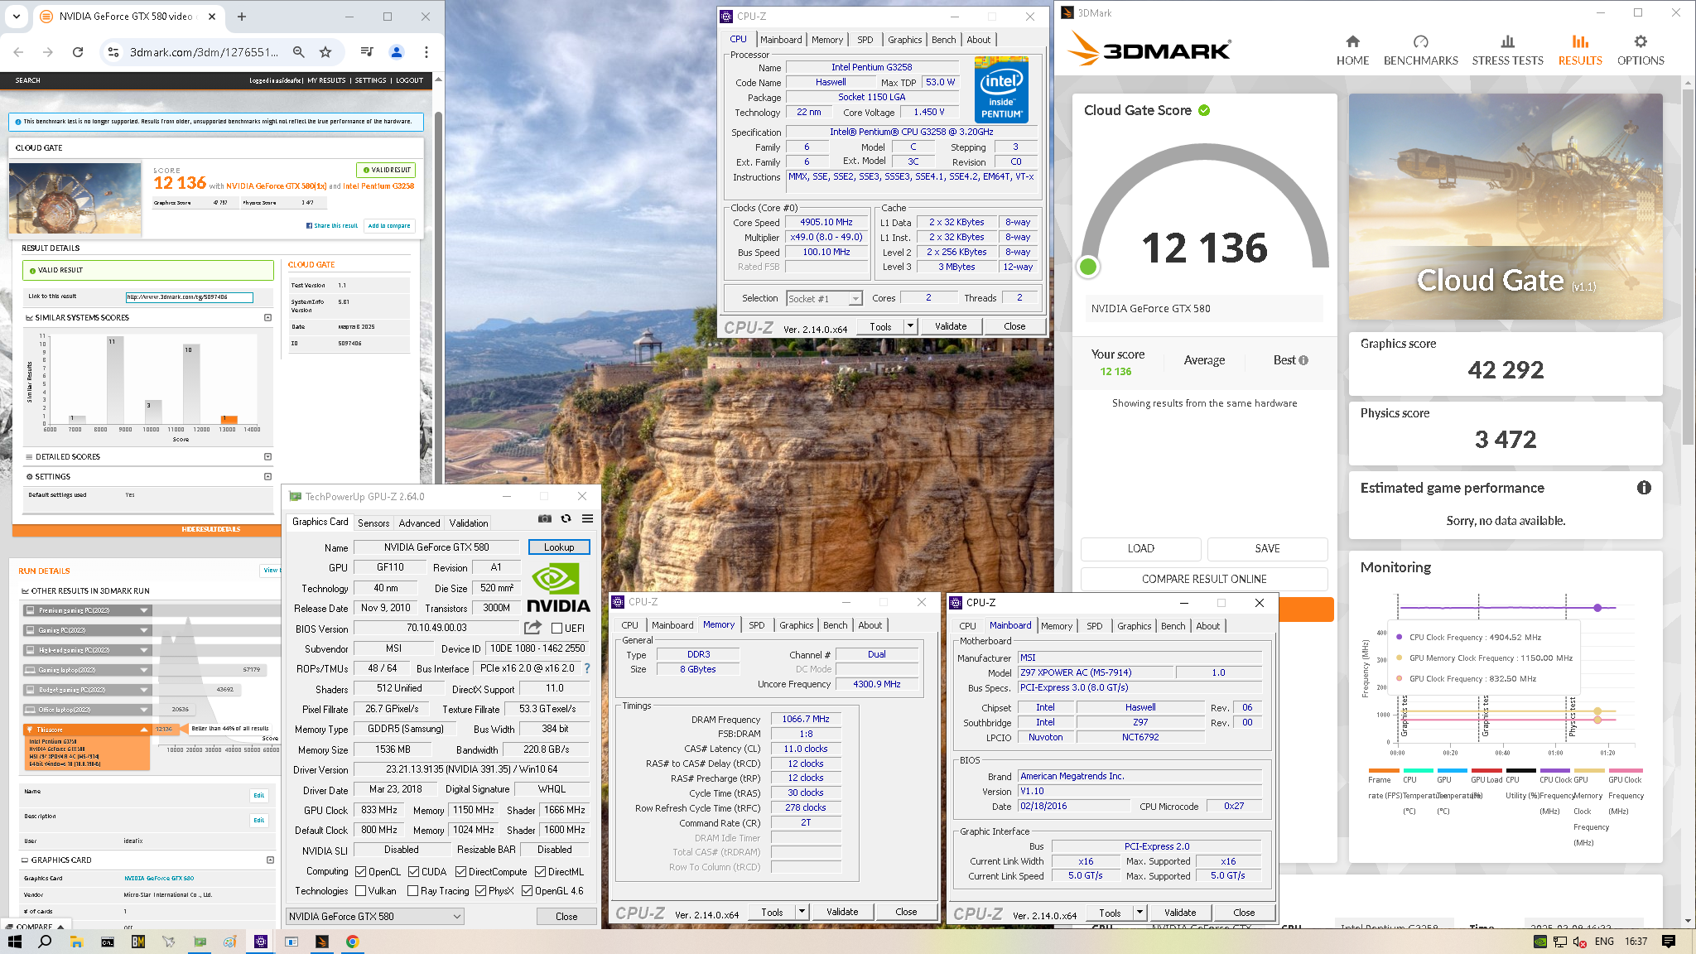This screenshot has width=1696, height=954.
Task: Toggle the DirectCompute checkbox in GPU-Z
Action: (x=460, y=872)
